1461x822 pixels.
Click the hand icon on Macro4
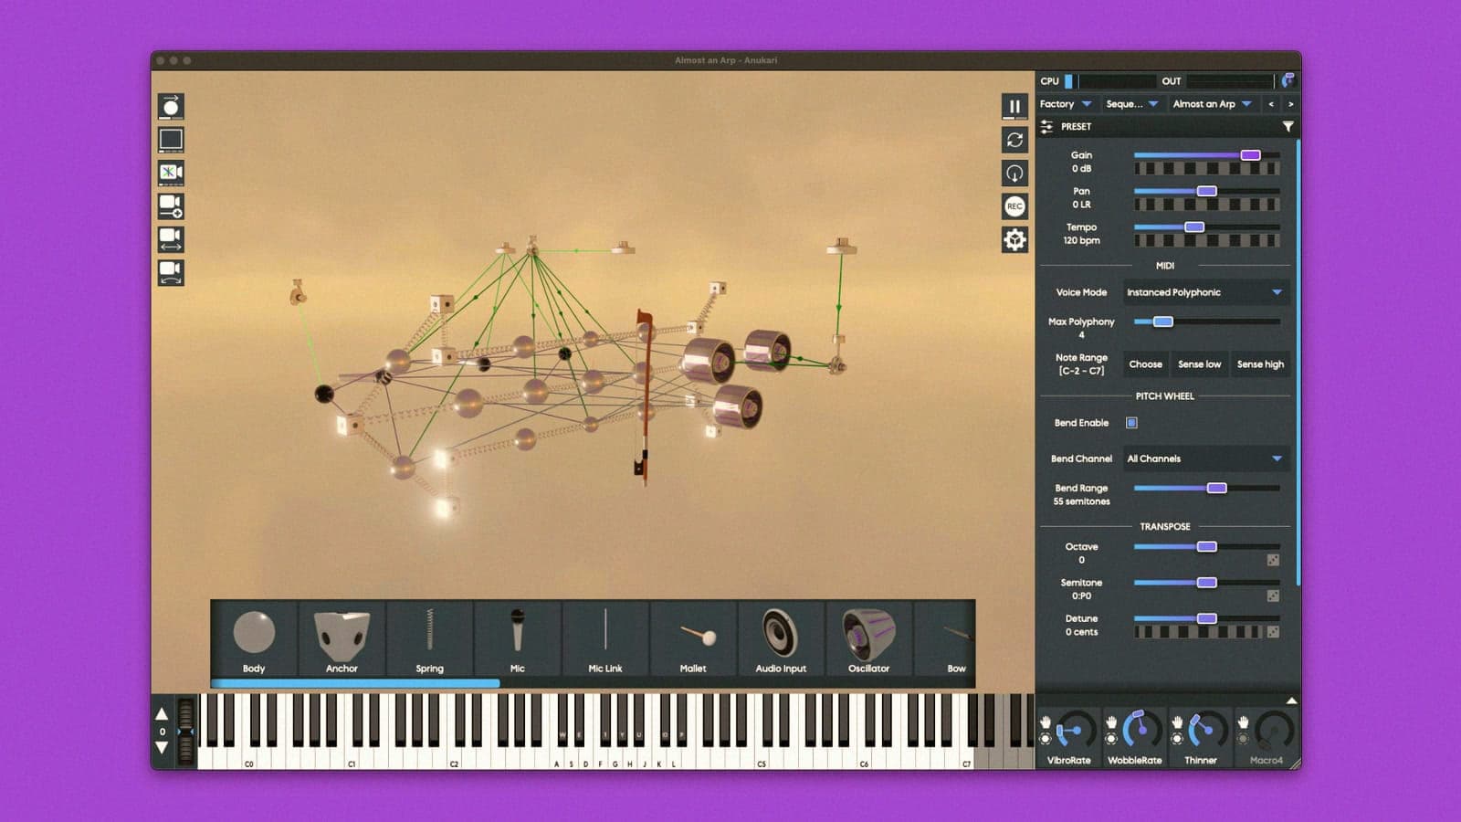1243,722
